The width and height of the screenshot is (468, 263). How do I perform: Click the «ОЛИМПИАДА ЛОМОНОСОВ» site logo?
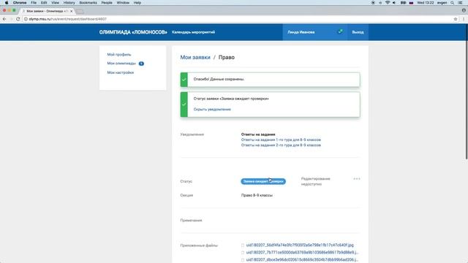tap(133, 32)
